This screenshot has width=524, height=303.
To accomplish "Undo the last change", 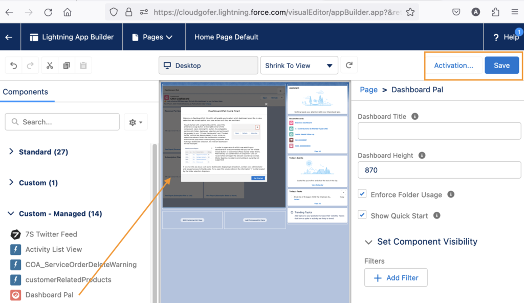I will tap(14, 66).
